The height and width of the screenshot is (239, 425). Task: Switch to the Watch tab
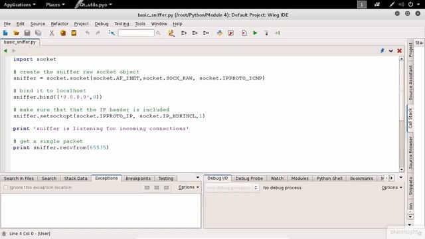(x=277, y=179)
